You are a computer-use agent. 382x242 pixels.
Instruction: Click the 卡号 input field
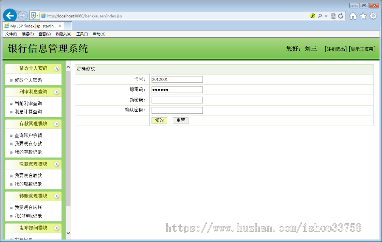coord(177,79)
